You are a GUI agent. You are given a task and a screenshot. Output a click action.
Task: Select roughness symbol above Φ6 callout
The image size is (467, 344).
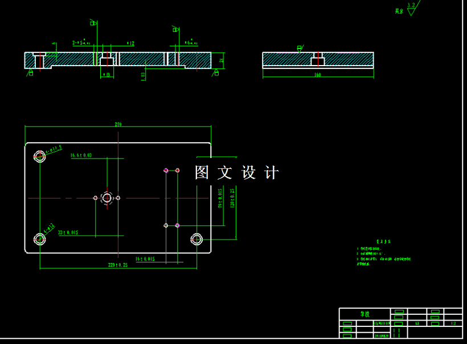tap(175, 29)
